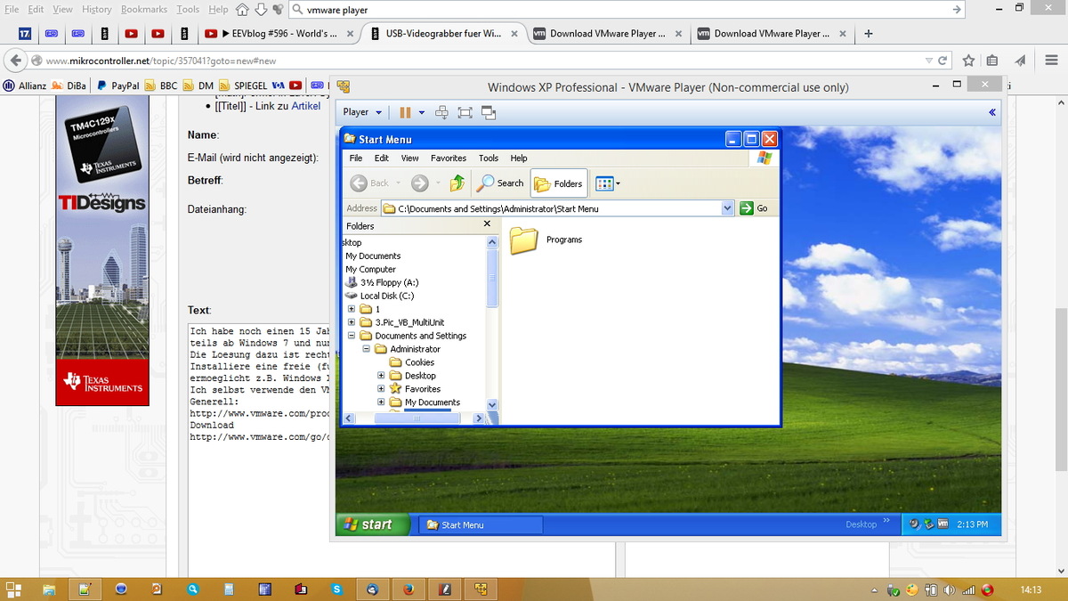Expand the Favorites tree node
Image resolution: width=1068 pixels, height=601 pixels.
[x=381, y=389]
